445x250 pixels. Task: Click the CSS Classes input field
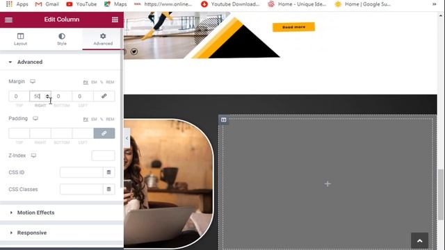coord(81,190)
